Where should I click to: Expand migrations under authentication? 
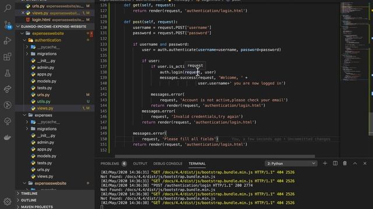(27, 54)
